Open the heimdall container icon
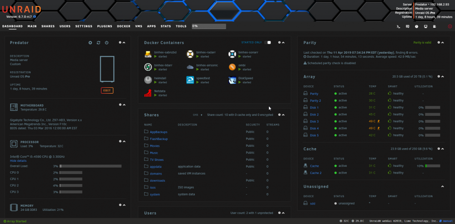 point(148,80)
